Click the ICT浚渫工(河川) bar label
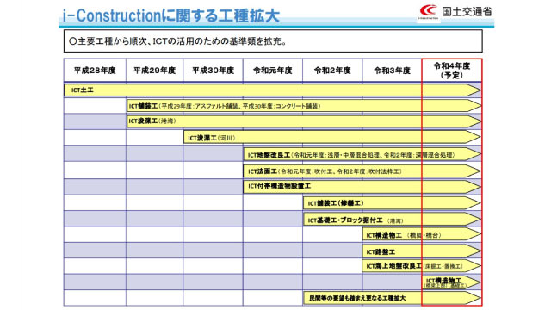This screenshot has width=551, height=310. tap(212, 138)
